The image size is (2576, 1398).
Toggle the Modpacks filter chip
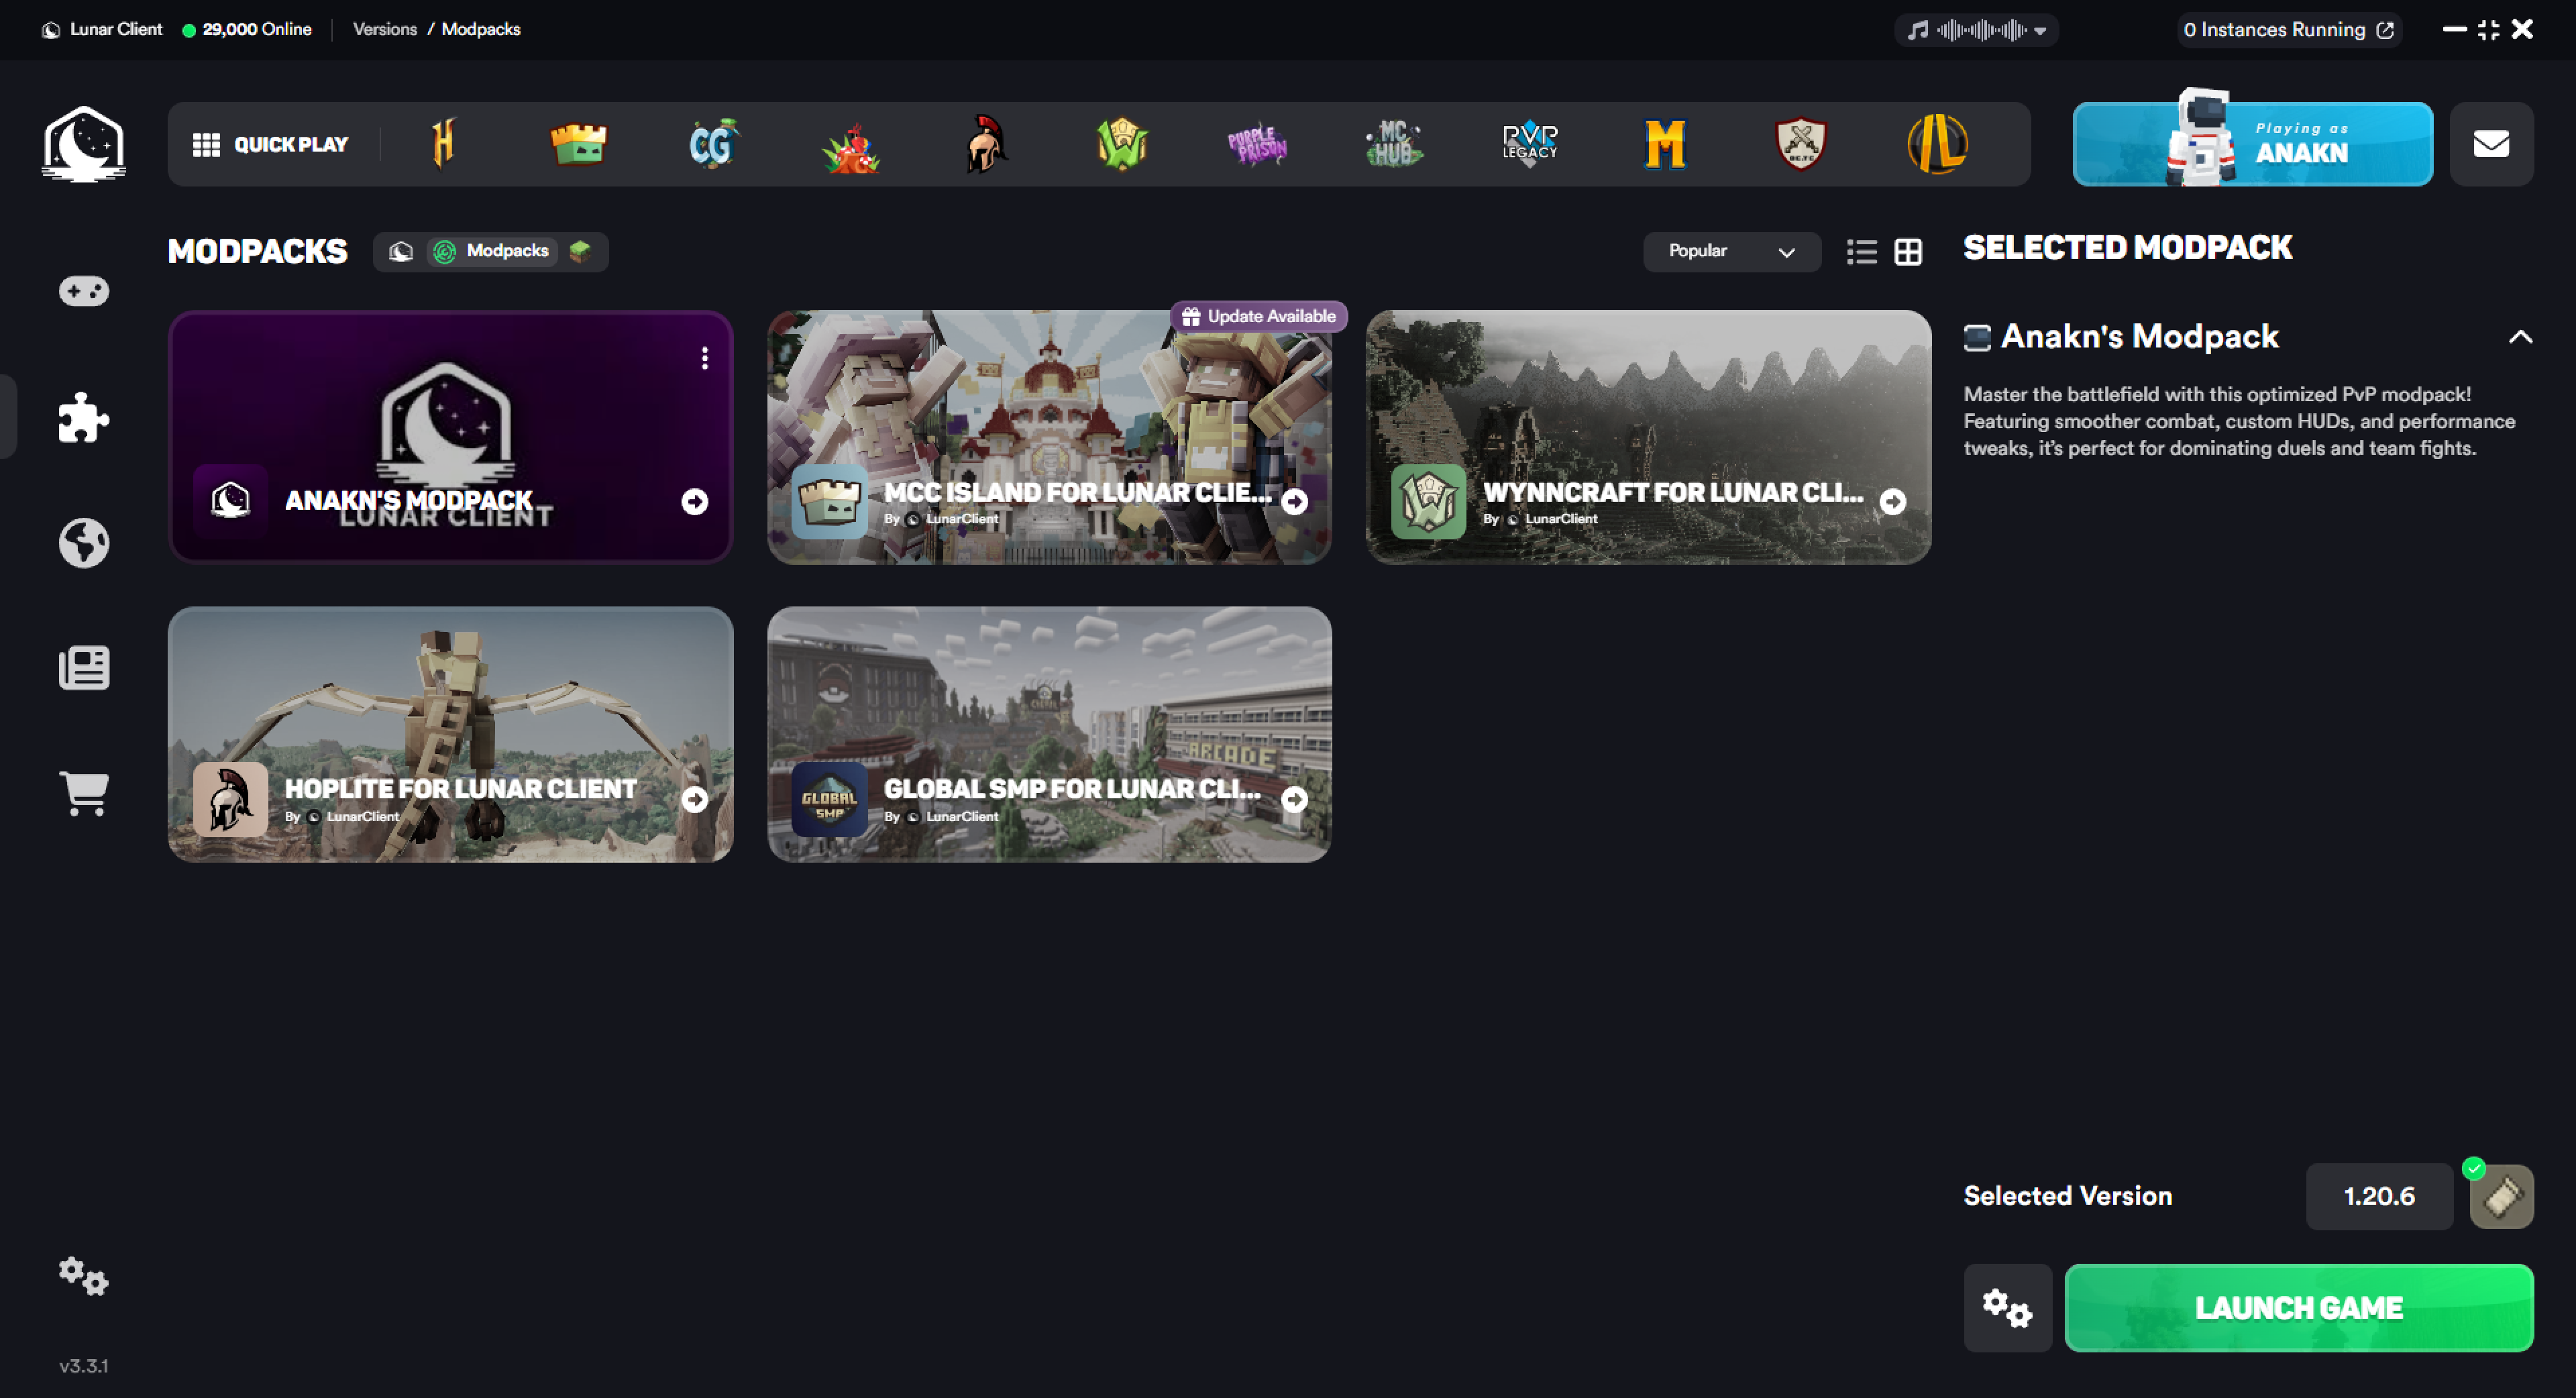(490, 251)
